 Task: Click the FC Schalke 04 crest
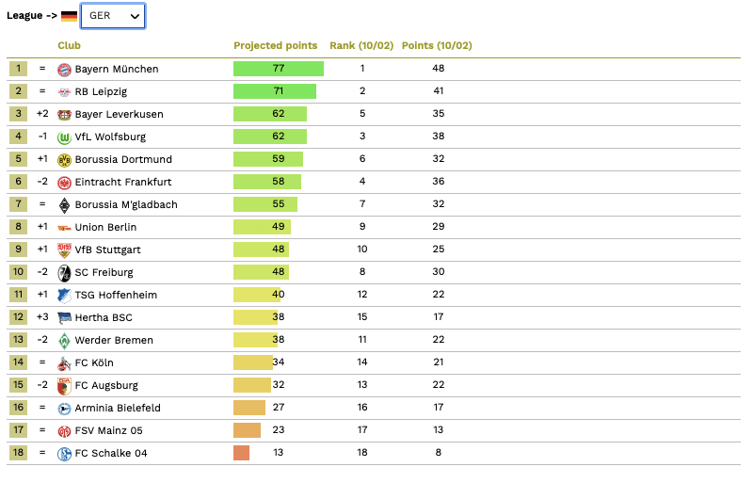(x=64, y=453)
